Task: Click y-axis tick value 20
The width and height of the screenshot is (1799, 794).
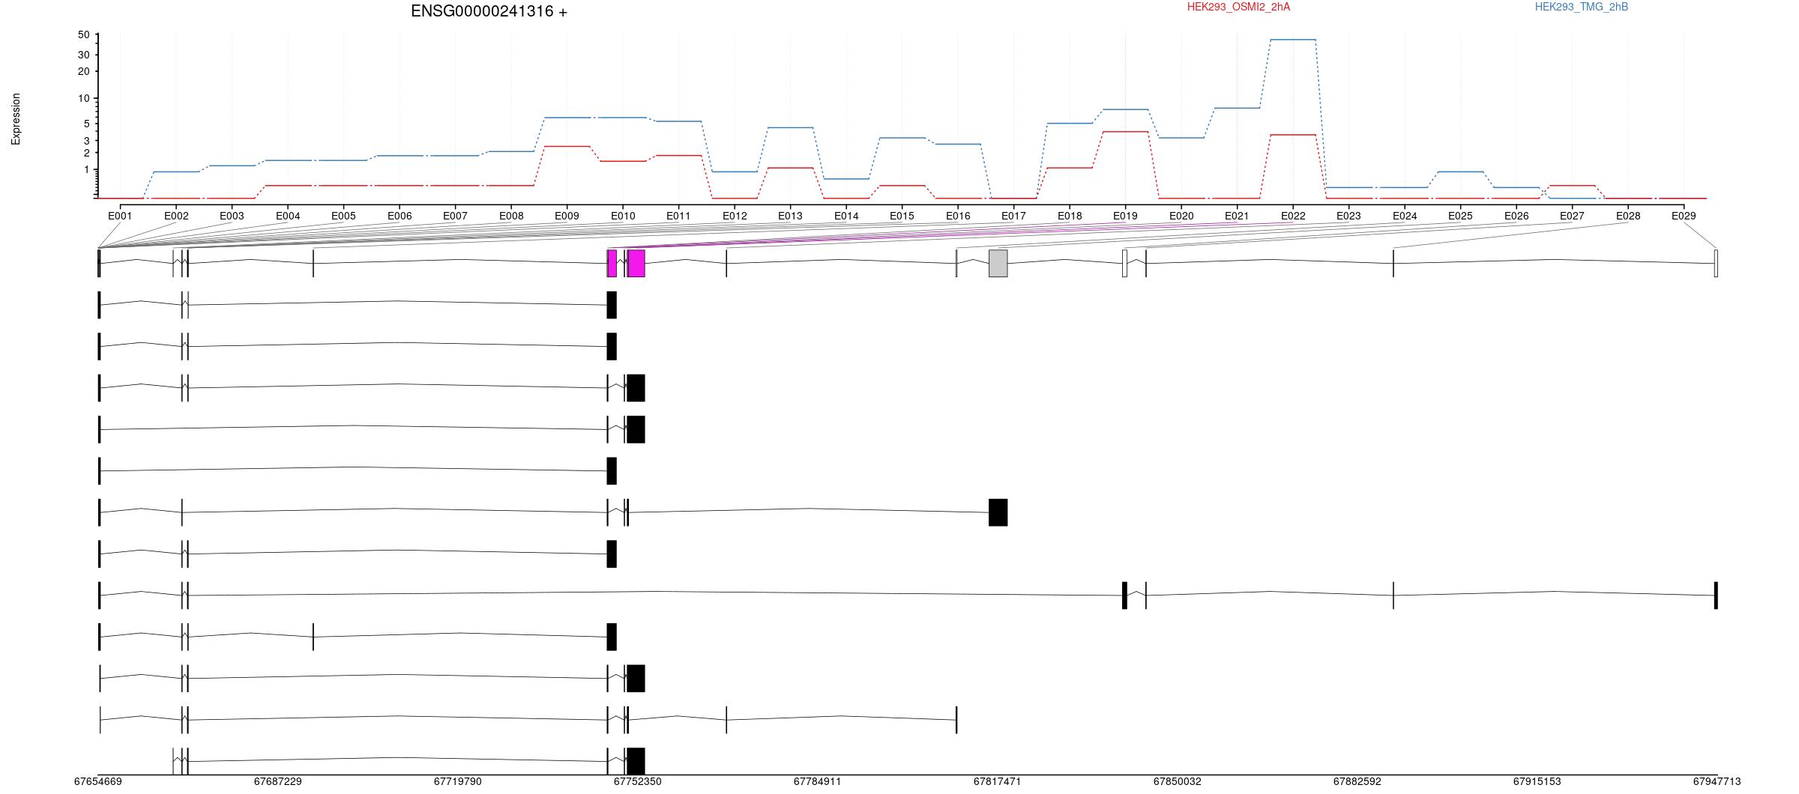Action: (x=83, y=71)
